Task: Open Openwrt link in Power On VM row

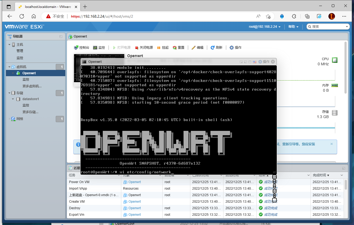Action: click(135, 182)
